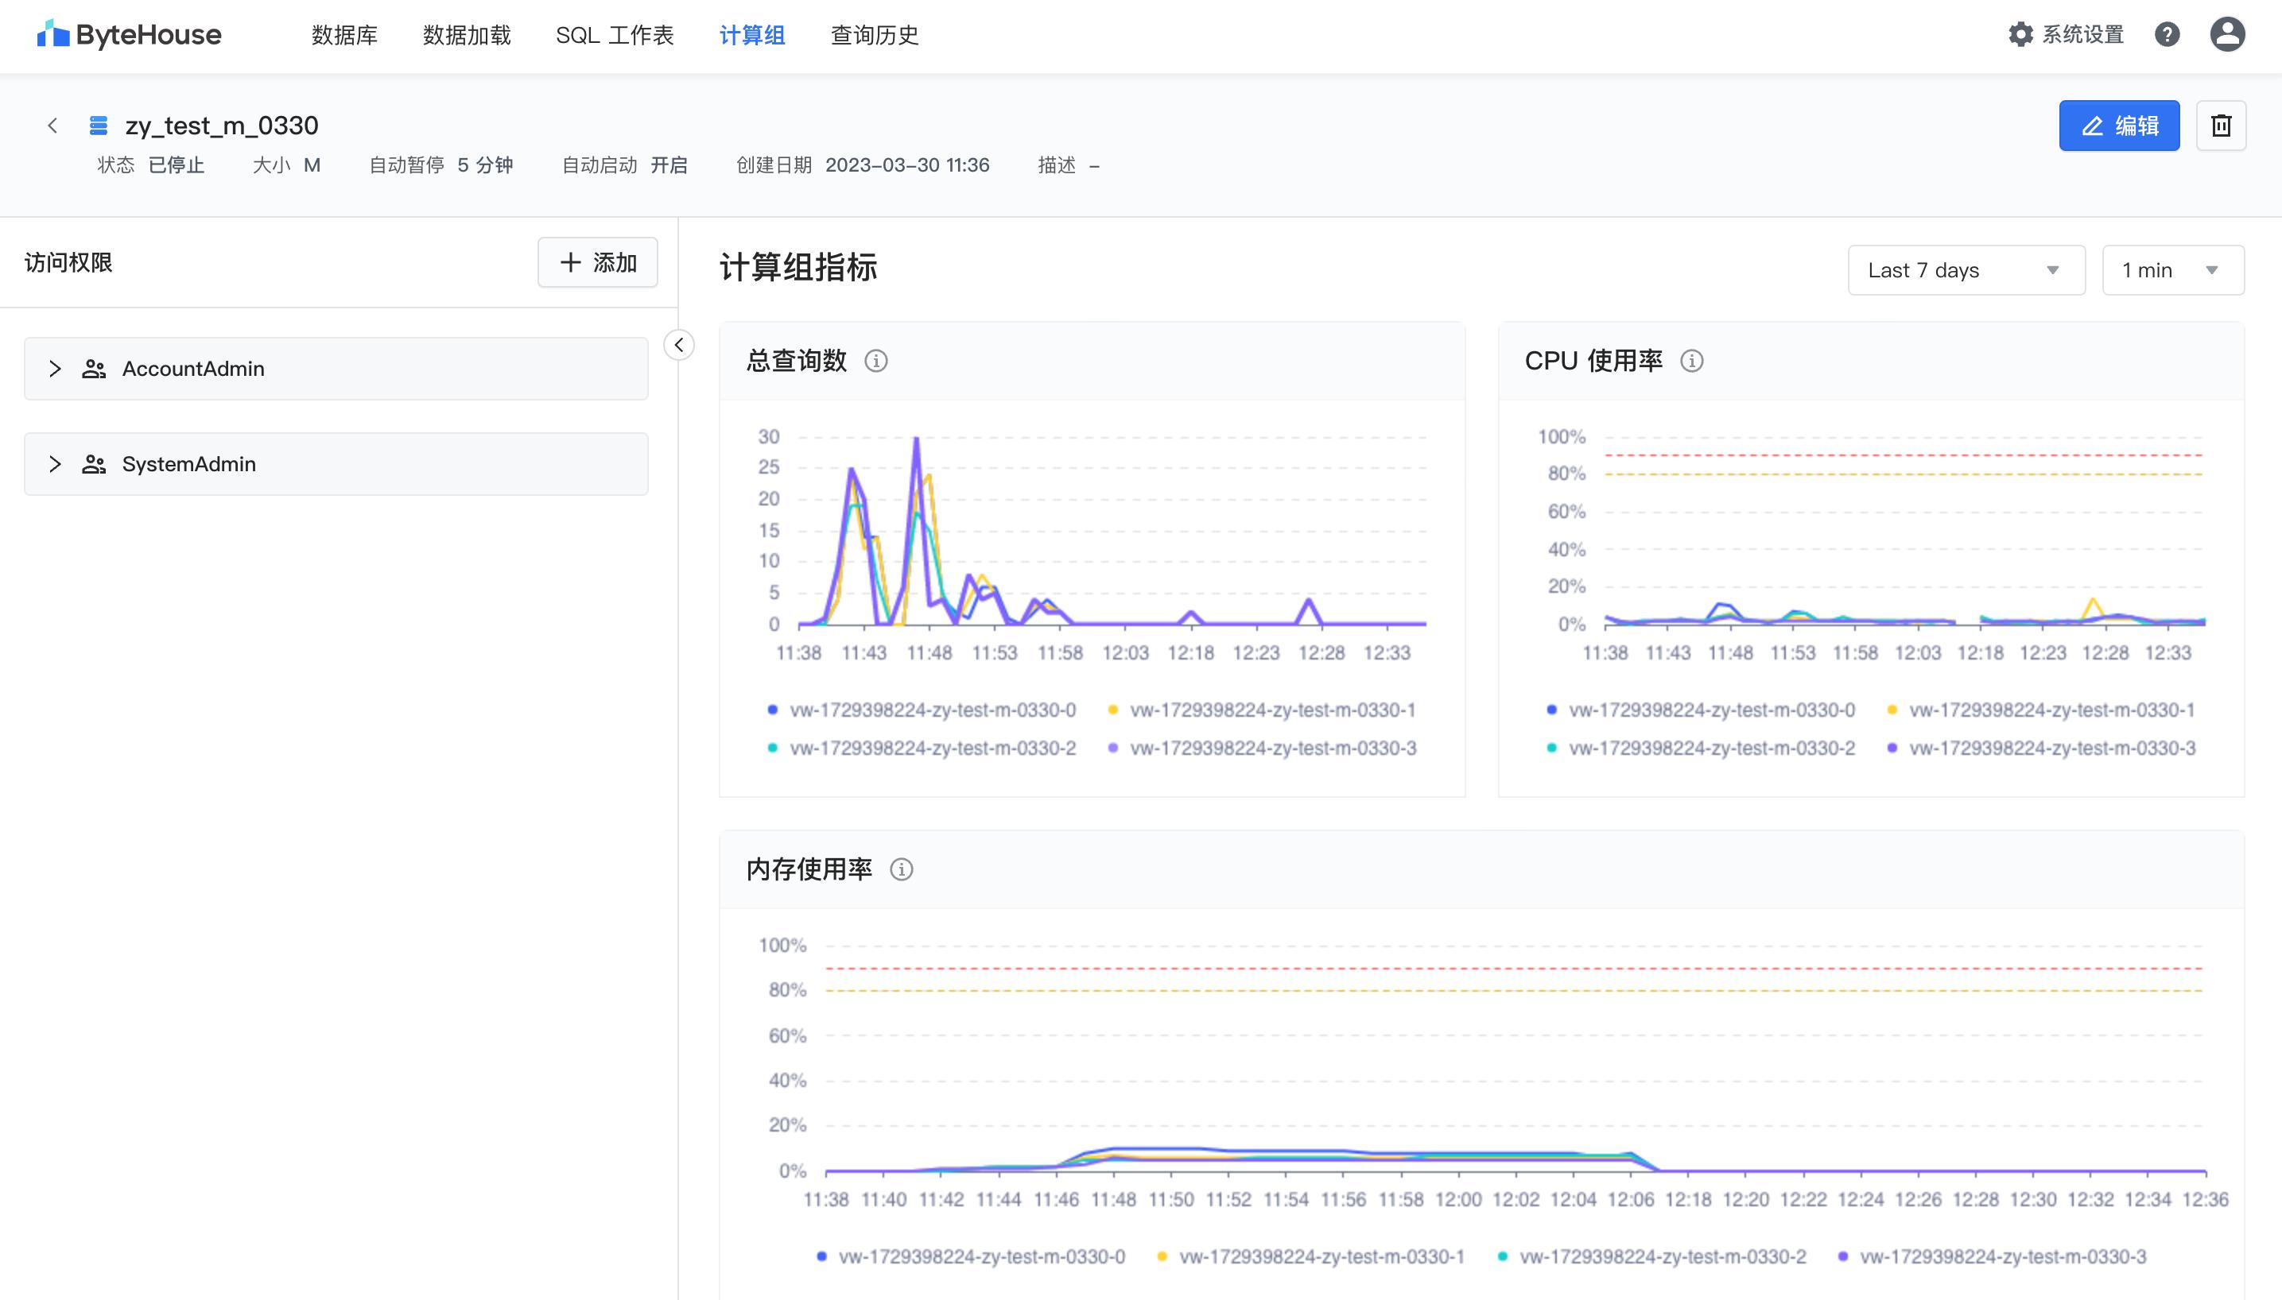This screenshot has height=1300, width=2282.
Task: Show info tooltip for 总查询数 chart
Action: click(876, 361)
